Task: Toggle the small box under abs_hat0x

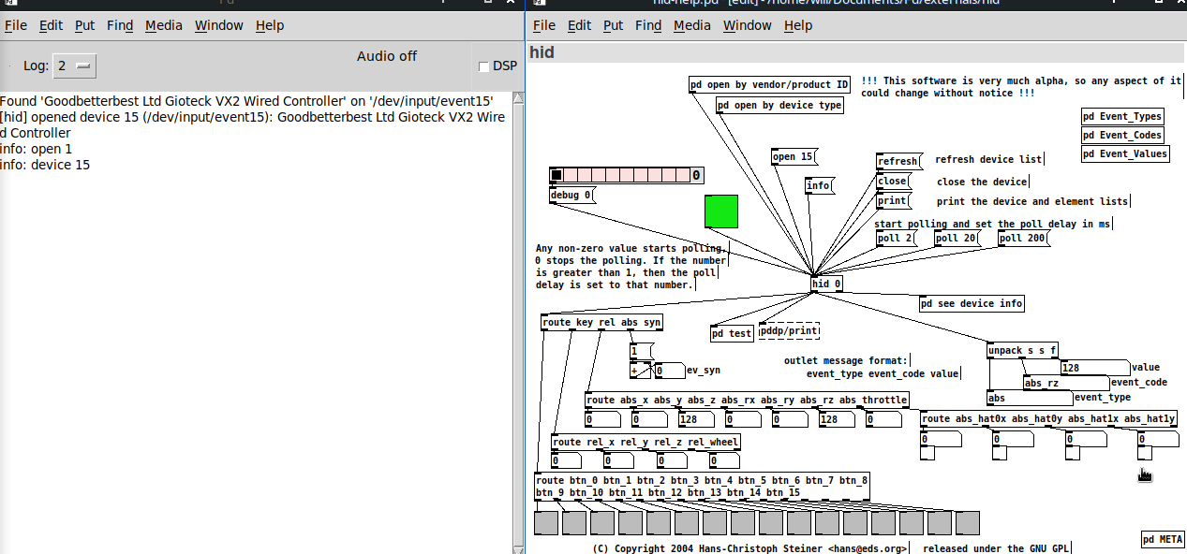Action: click(x=927, y=454)
